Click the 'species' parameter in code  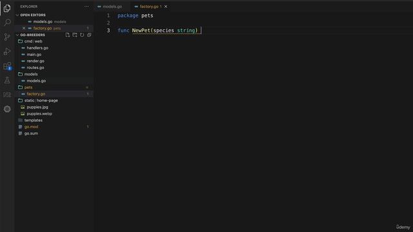(x=163, y=30)
